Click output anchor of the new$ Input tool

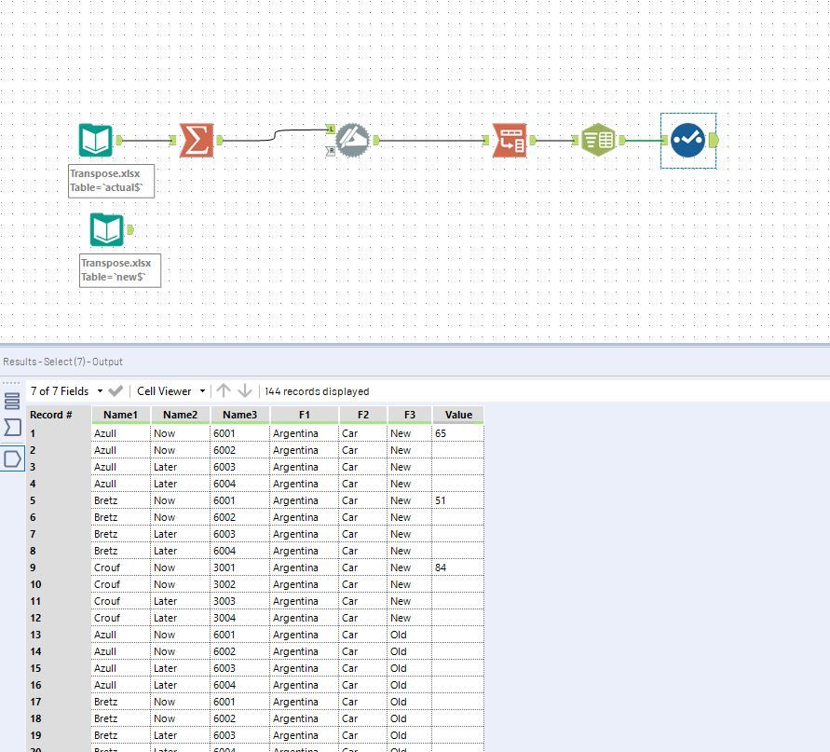tap(130, 230)
